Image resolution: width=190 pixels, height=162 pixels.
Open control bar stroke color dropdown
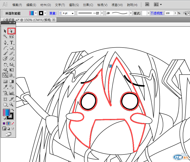coord(45,13)
